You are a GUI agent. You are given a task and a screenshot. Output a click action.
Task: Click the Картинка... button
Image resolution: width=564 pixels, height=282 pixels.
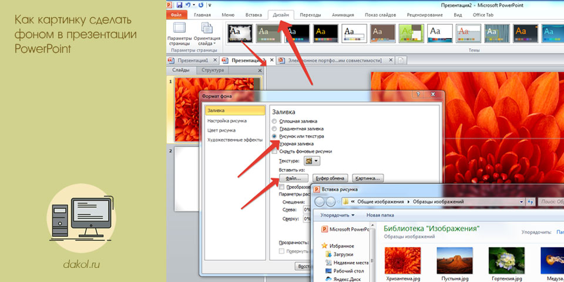[x=368, y=178]
